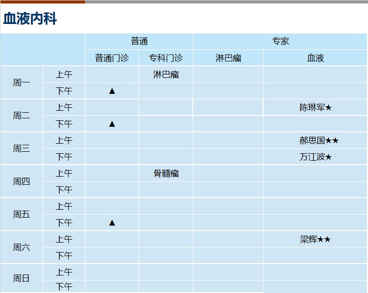Click the 周日 row label
This screenshot has height=293, width=368.
tap(21, 278)
